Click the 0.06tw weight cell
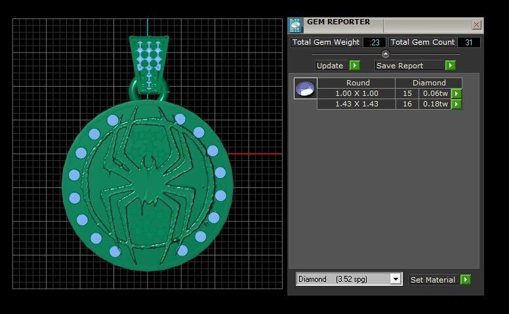The image size is (509, 314). click(435, 94)
